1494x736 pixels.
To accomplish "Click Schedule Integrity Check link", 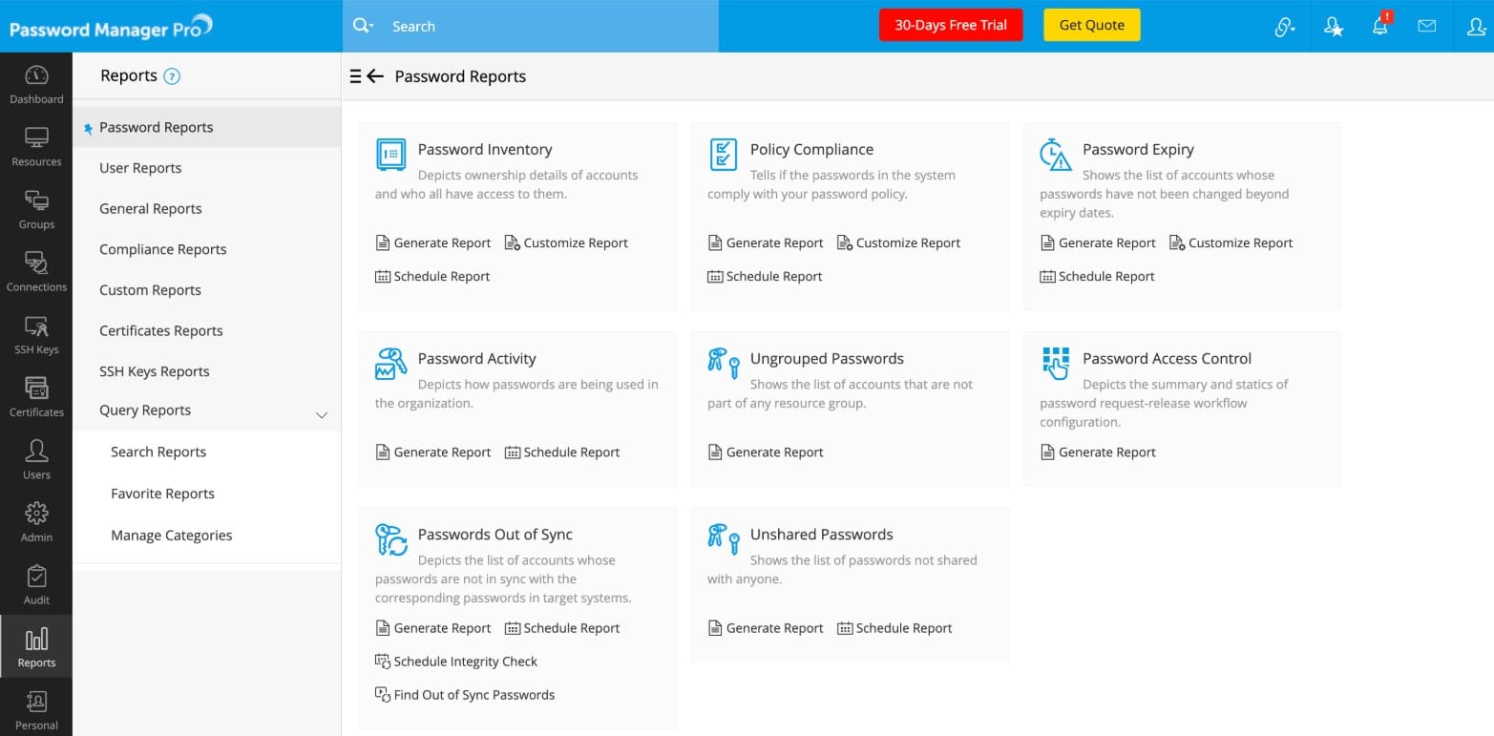I will 456,662.
